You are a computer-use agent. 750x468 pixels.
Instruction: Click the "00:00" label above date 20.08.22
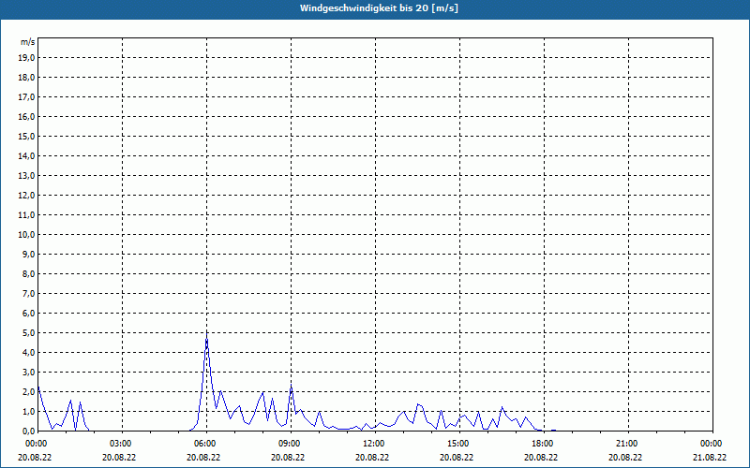(35, 444)
